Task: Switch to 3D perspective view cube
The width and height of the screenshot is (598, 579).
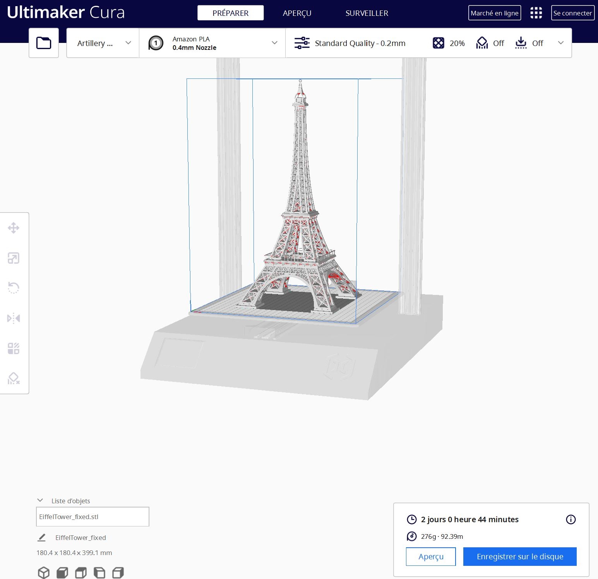Action: 43,572
